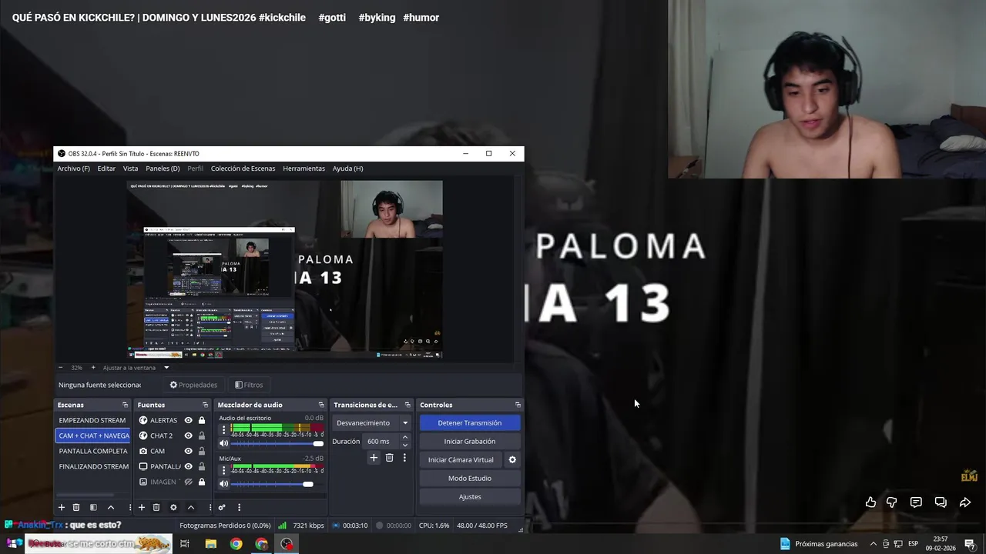Screen dimensions: 986x554
Task: Undock the Mezclador de audio panel
Action: (321, 405)
